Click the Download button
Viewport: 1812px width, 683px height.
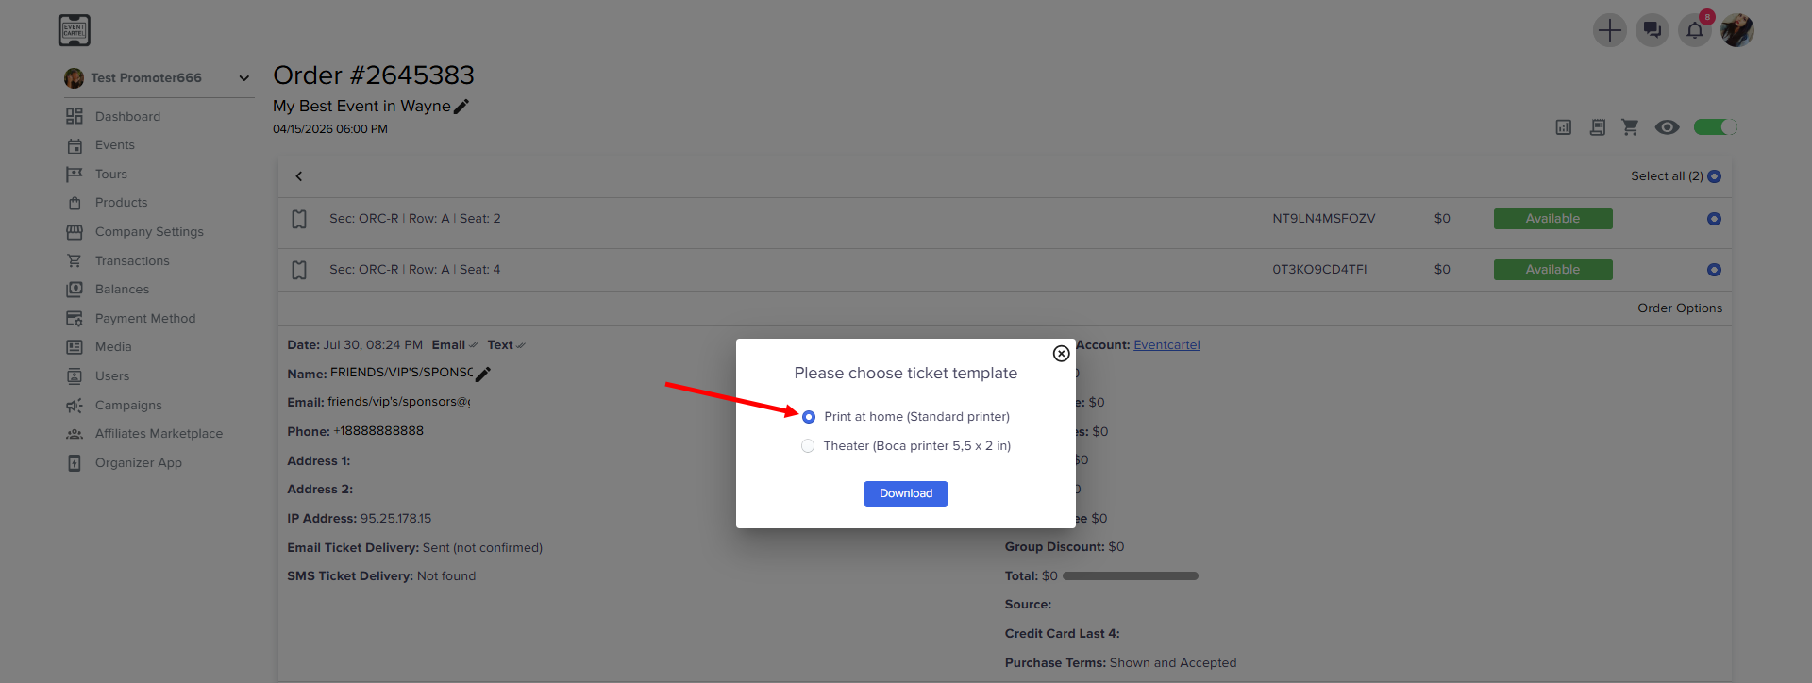[906, 493]
